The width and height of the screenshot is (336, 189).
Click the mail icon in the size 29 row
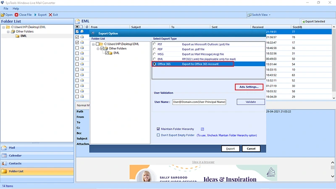(x=82, y=97)
